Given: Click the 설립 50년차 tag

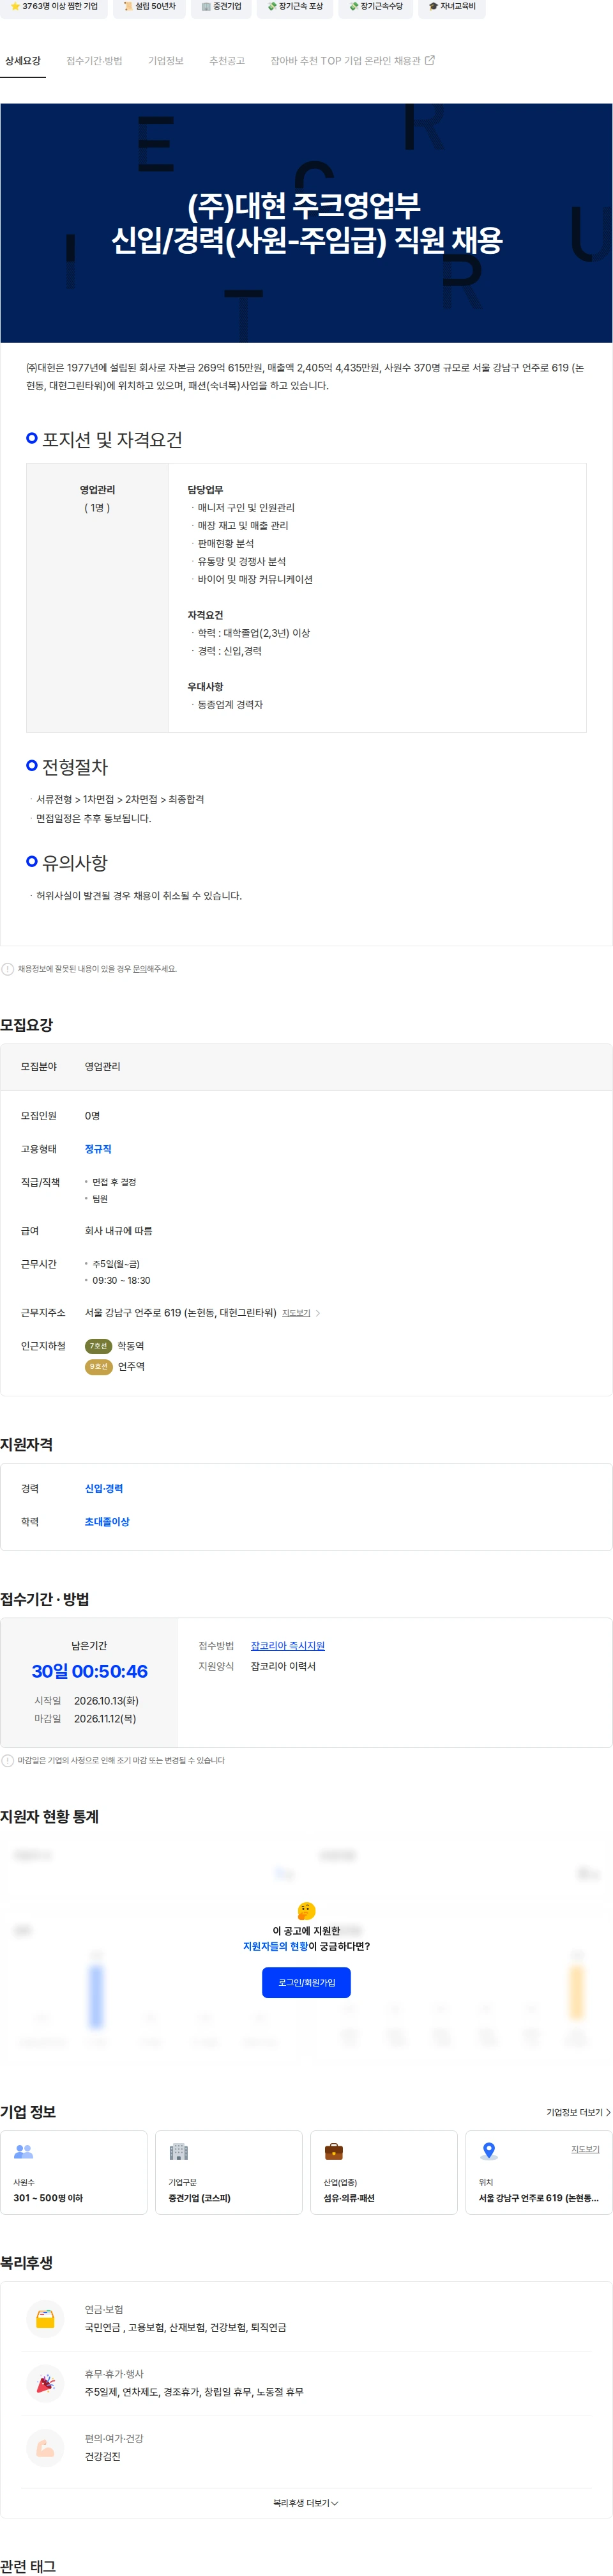Looking at the screenshot, I should click(x=150, y=7).
